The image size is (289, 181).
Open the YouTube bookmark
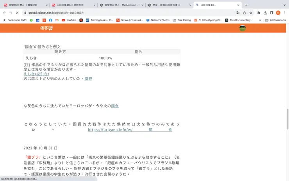69,20
